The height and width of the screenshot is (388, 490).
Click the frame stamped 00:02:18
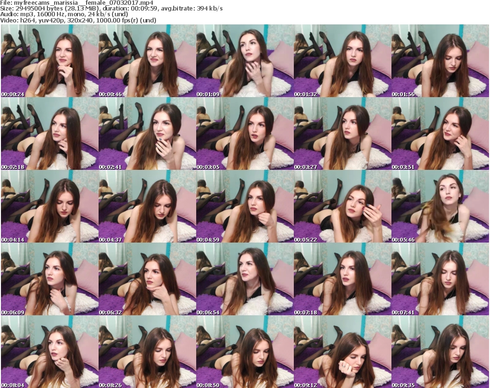[50, 133]
